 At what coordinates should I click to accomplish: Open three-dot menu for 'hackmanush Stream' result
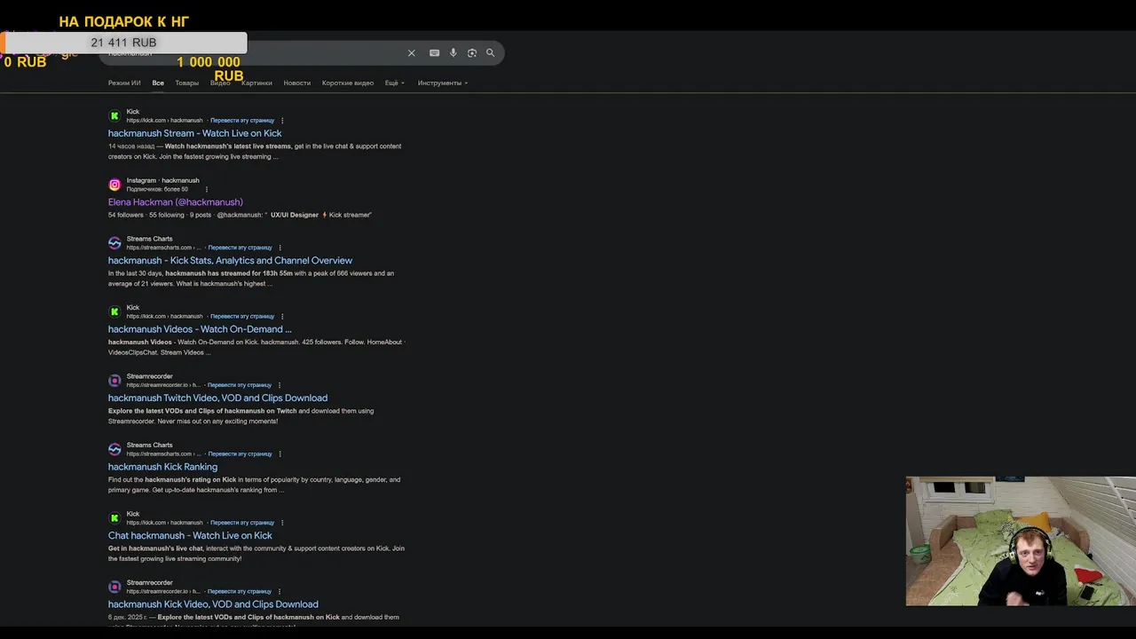click(x=282, y=121)
